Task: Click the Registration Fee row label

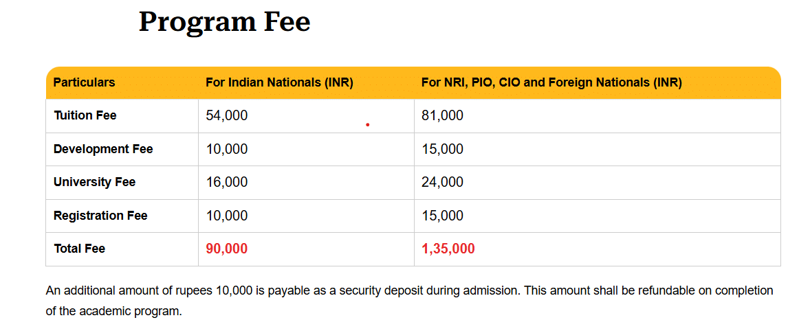Action: pyautogui.click(x=100, y=216)
